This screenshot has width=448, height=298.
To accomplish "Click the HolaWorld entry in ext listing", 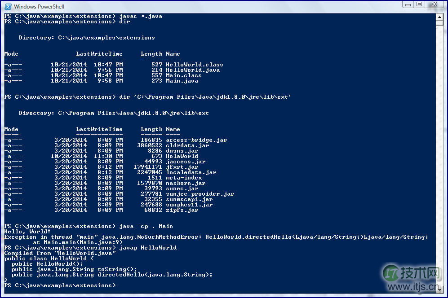I will pos(182,156).
